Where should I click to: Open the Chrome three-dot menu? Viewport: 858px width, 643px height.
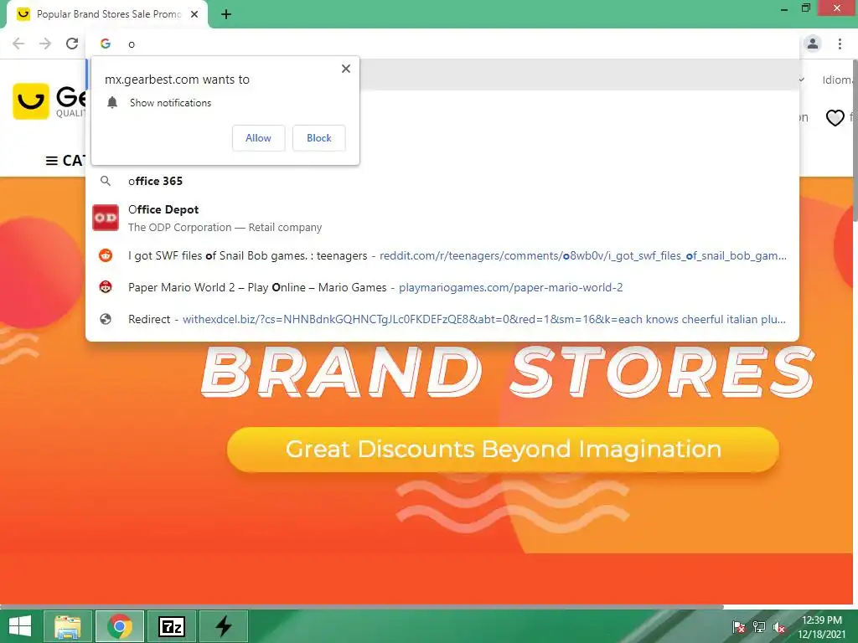point(840,44)
